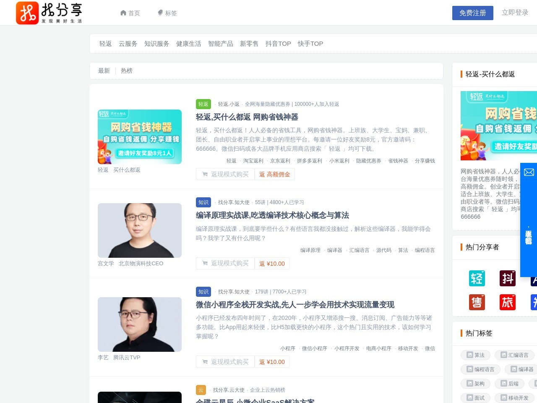Screen dimensions: 537x403
Task: Open the dark red 抖 sharer icon
Action: [x=508, y=278]
